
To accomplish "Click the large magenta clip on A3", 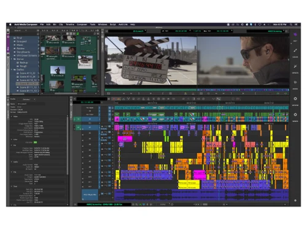I will pos(125,139).
